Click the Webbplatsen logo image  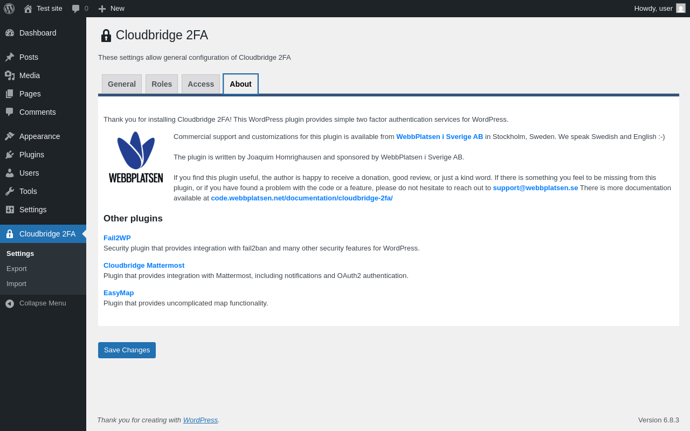point(136,157)
